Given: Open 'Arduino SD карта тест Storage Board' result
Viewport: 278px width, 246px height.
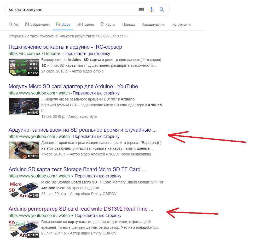Looking at the screenshot, I should pyautogui.click(x=77, y=169).
